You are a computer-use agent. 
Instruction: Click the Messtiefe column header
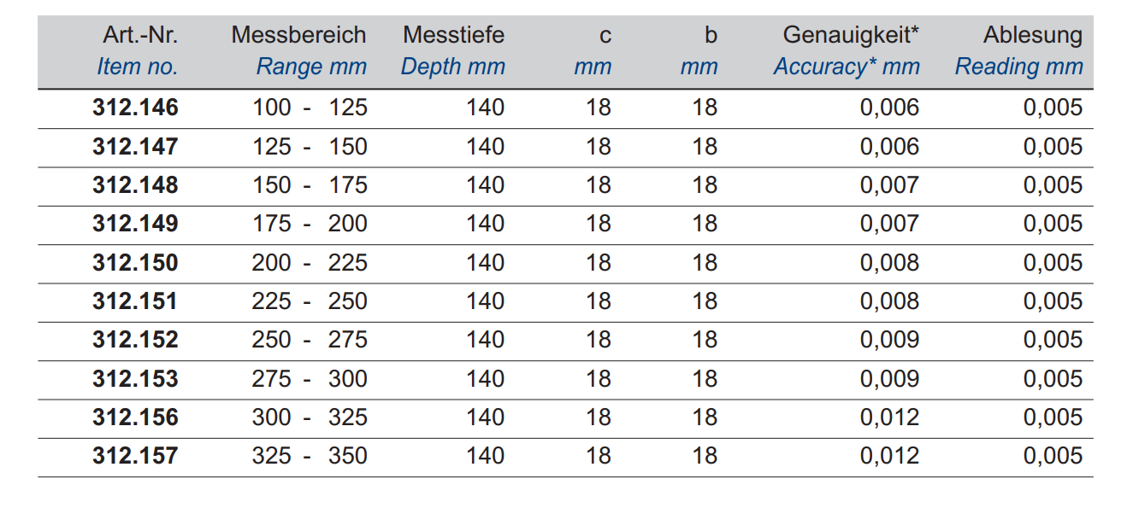(x=453, y=36)
